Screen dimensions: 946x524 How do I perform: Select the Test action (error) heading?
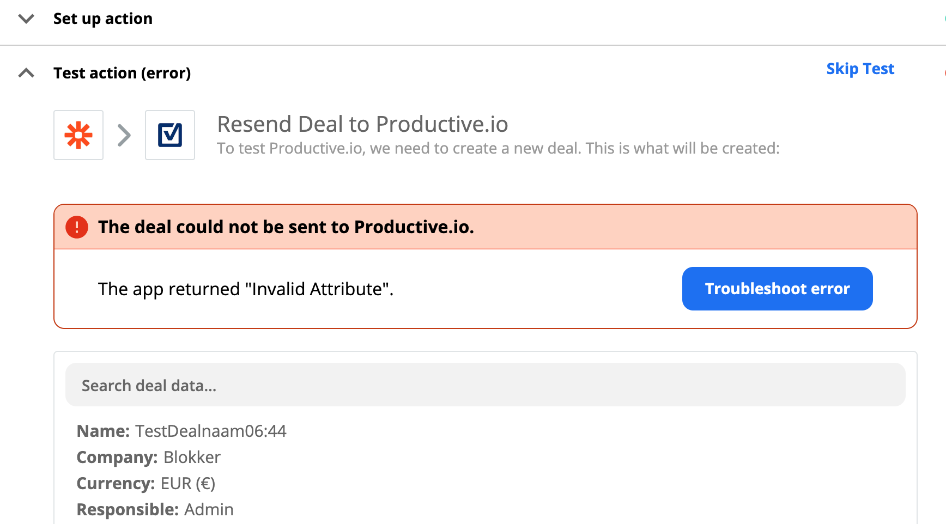coord(122,73)
